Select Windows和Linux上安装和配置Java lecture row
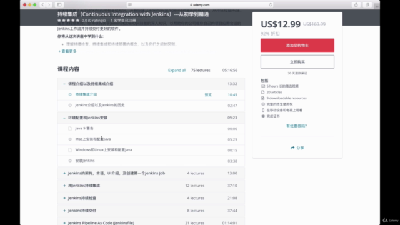400x225 pixels. coord(151,150)
